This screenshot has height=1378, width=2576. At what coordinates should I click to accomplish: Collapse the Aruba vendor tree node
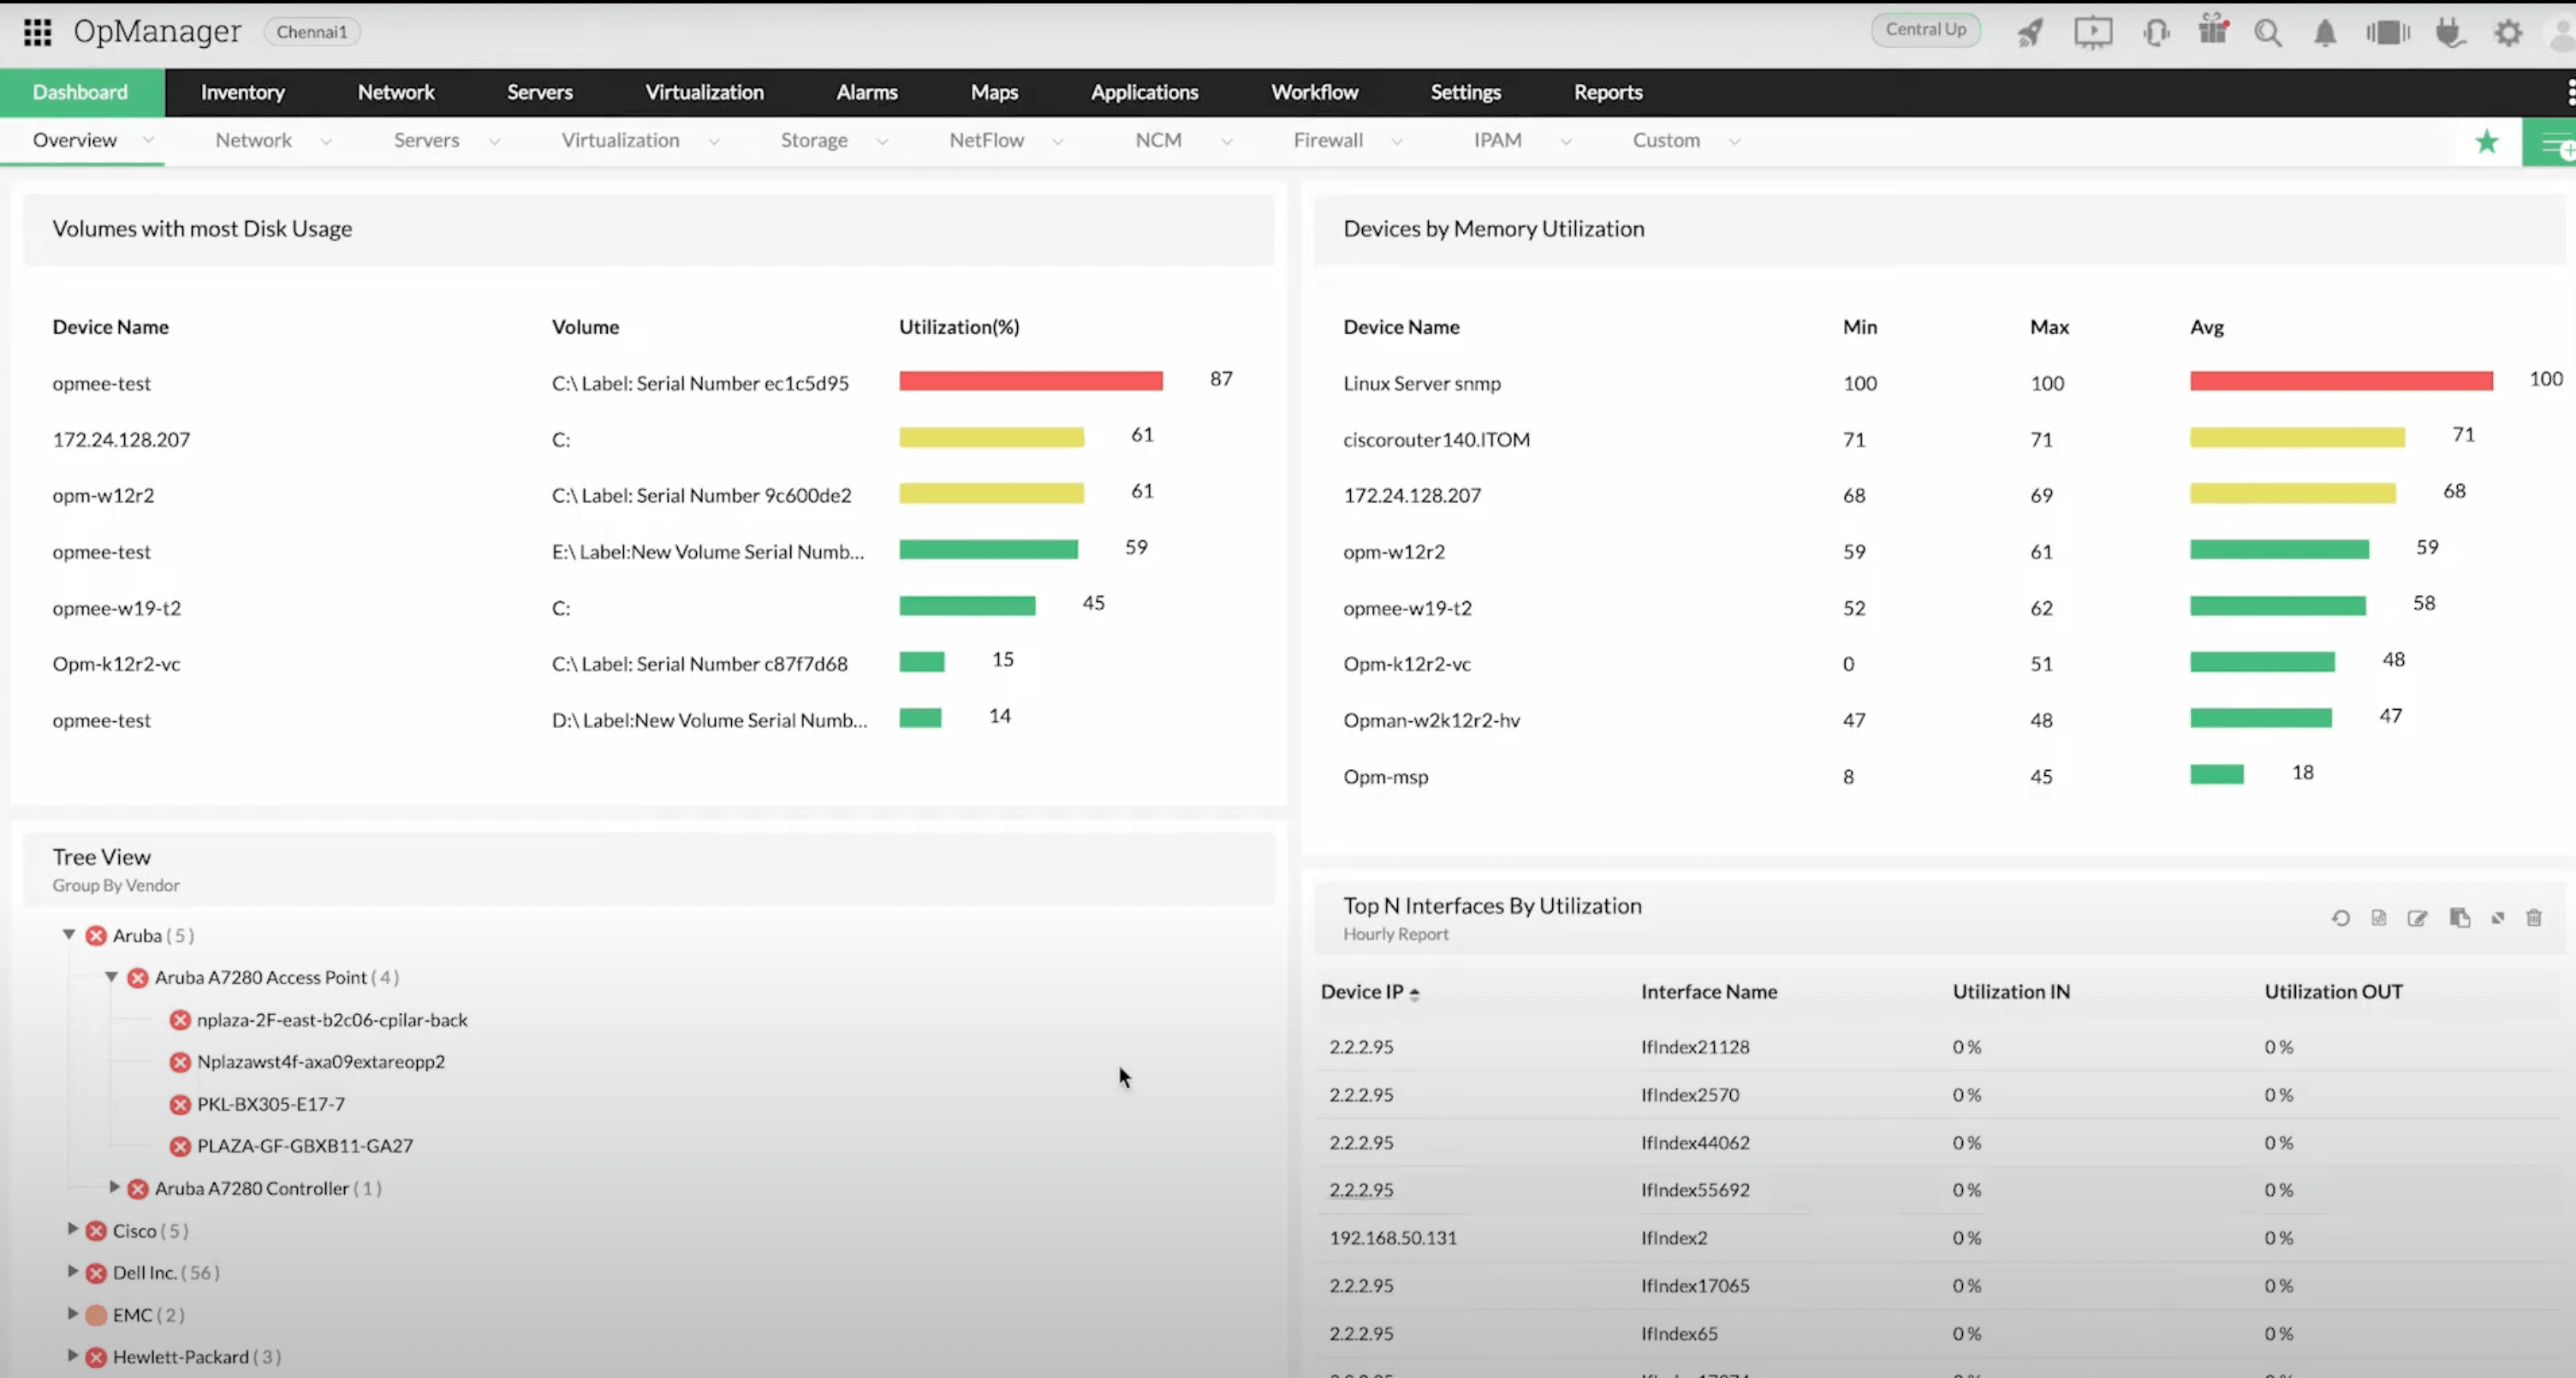pos(69,934)
